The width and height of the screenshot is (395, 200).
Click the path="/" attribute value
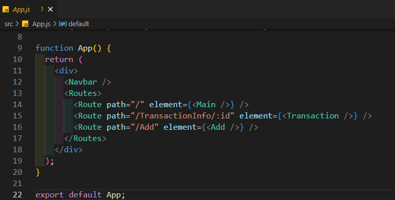pos(138,105)
